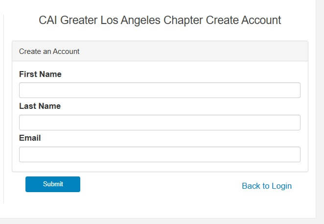Click the words Create Account in the page title
Viewport: 324px width, 224px height.
point(243,20)
